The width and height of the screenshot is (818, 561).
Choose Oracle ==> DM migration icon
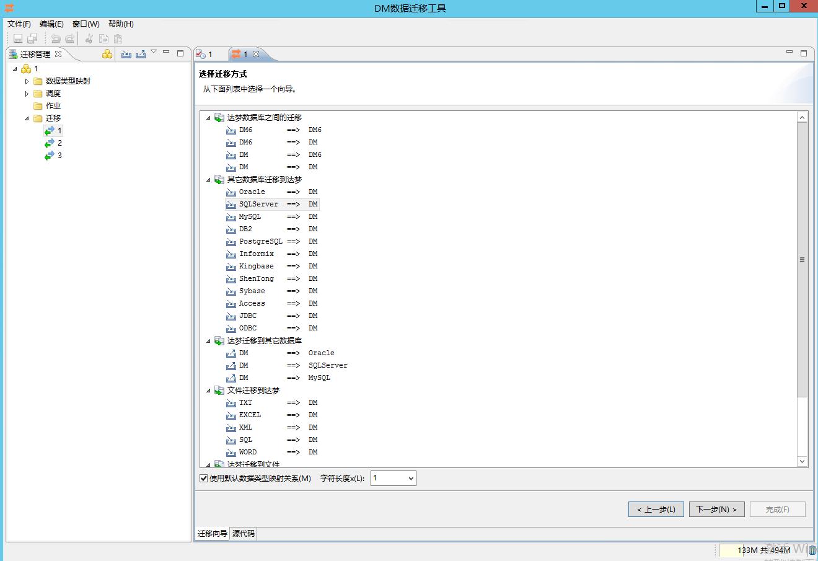231,192
